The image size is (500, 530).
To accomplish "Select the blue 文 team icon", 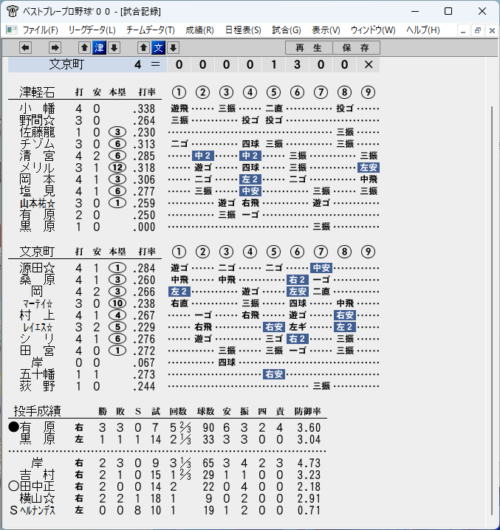I will (158, 48).
